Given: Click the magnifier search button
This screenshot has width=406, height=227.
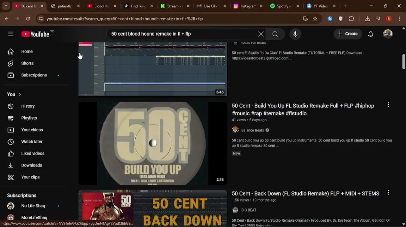Looking at the screenshot, I should [x=275, y=34].
